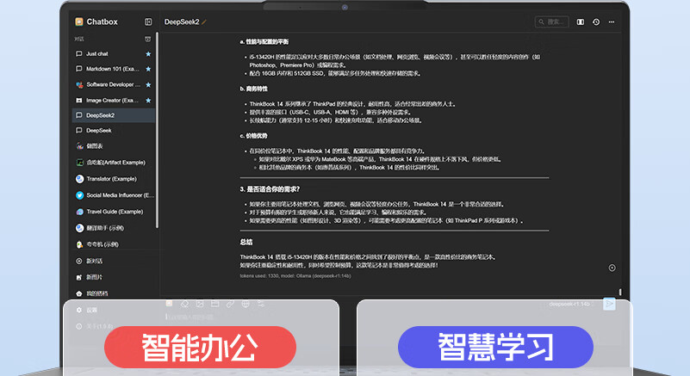Viewport: 690px width, 376px height.
Task: Open the history clock icon
Action: pos(596,22)
